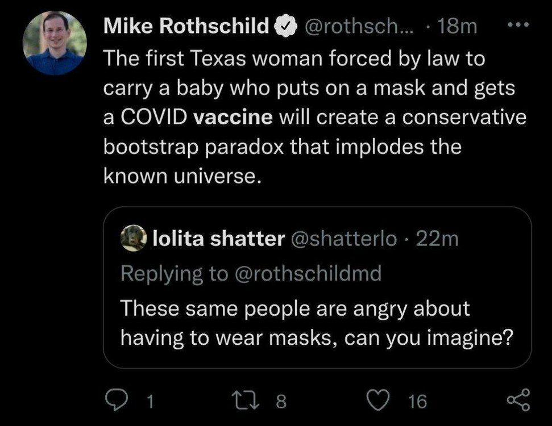
Task: Click the bold word vaccine
Action: (234, 120)
